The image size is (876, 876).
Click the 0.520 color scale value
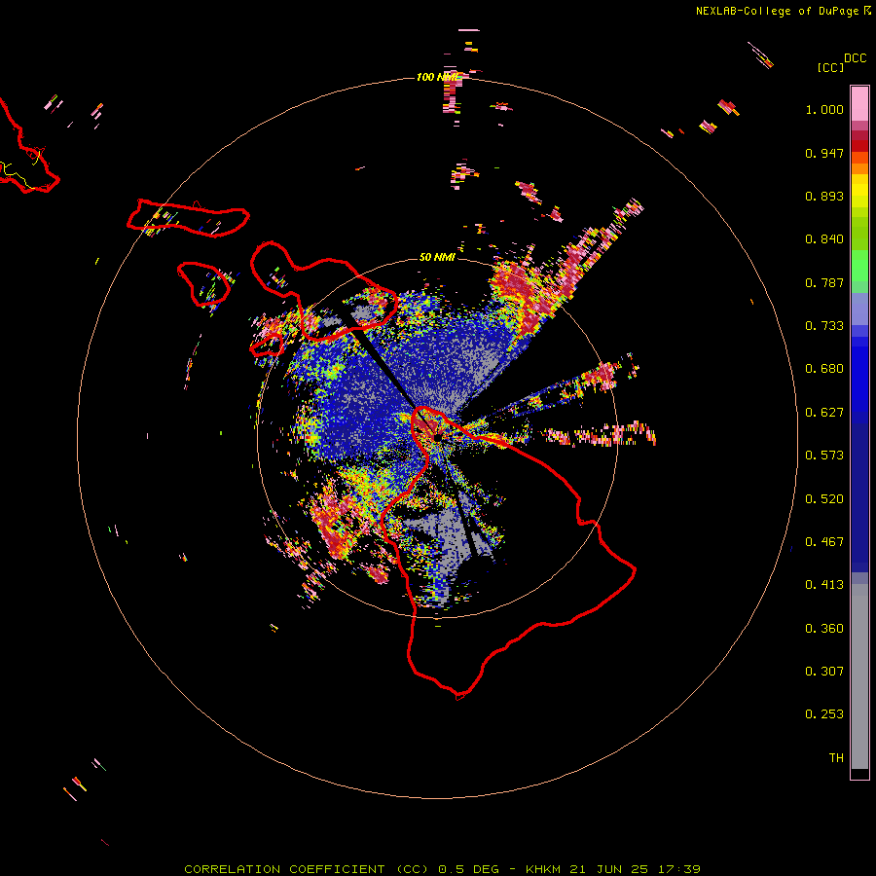coord(824,499)
